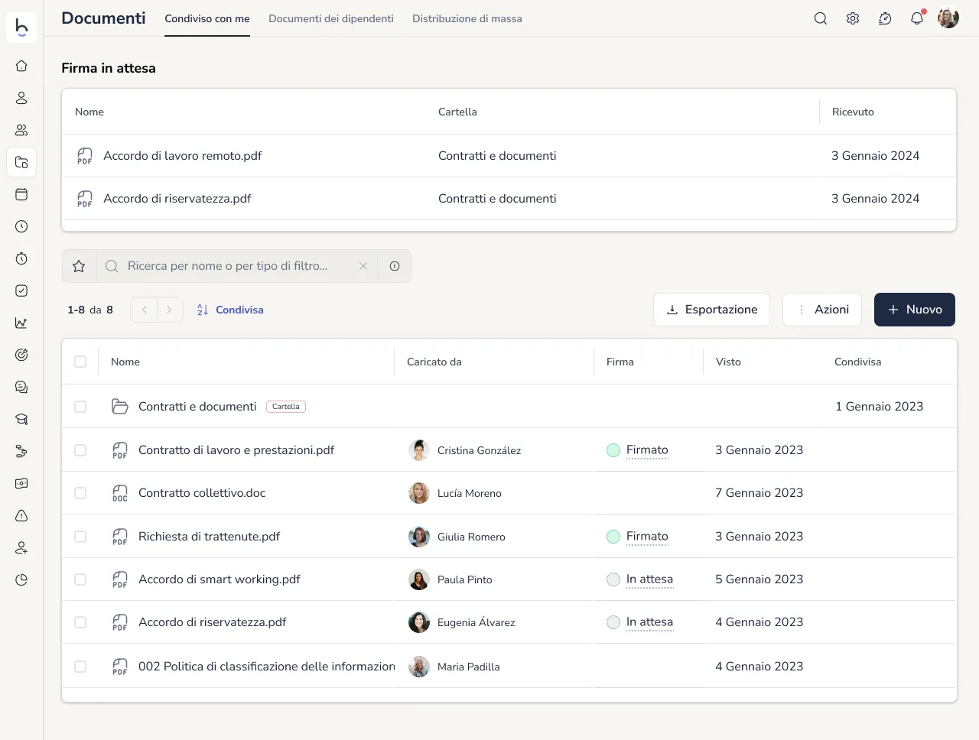Clear the search field with the X icon

click(363, 266)
